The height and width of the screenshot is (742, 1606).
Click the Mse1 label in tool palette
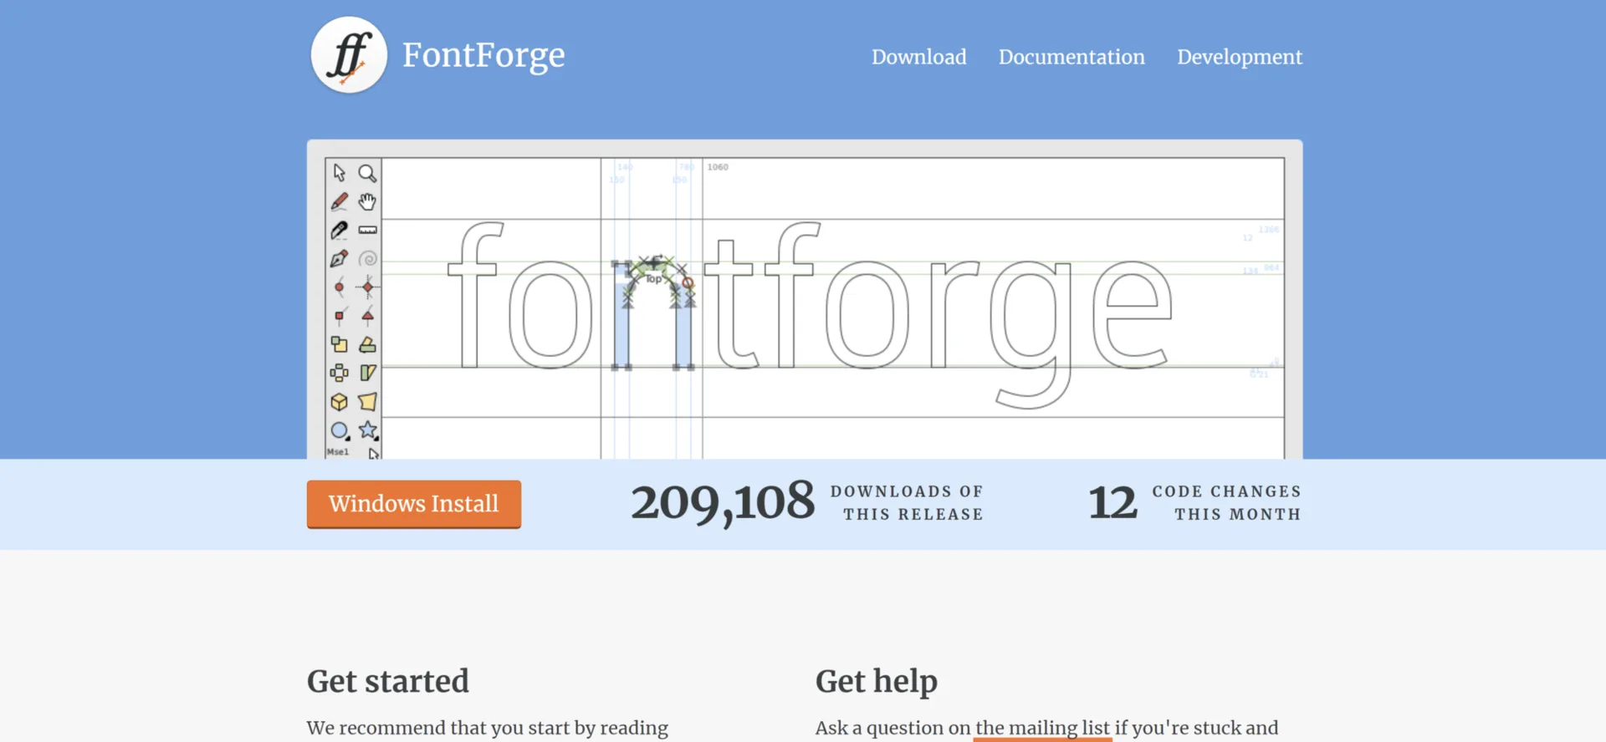pyautogui.click(x=338, y=451)
